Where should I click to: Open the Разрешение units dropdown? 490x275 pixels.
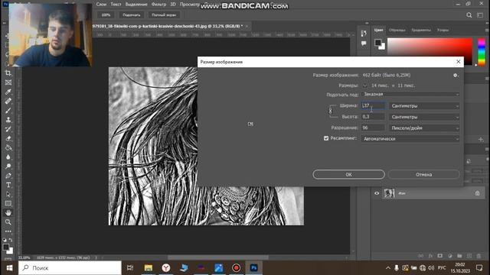coord(424,128)
